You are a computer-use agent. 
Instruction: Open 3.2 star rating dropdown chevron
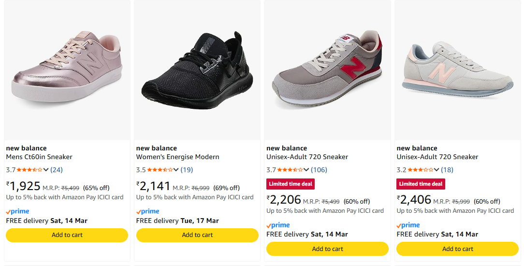click(437, 170)
